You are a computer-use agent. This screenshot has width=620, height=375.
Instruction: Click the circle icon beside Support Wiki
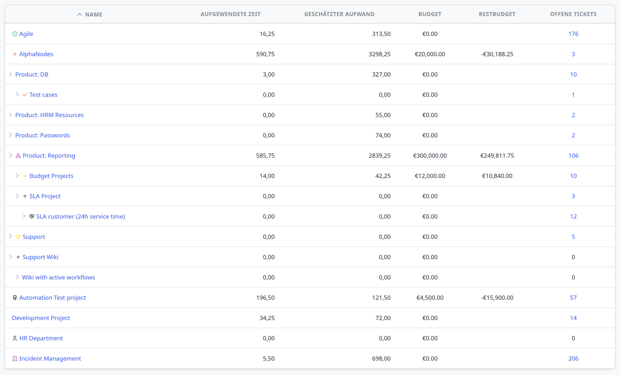(18, 257)
